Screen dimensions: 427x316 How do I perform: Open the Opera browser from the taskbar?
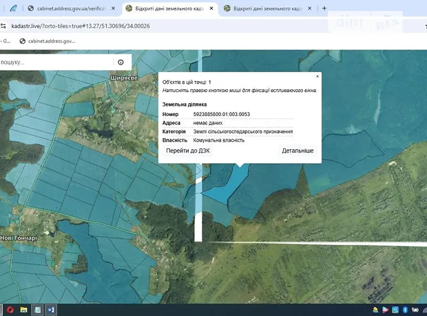tap(10, 309)
